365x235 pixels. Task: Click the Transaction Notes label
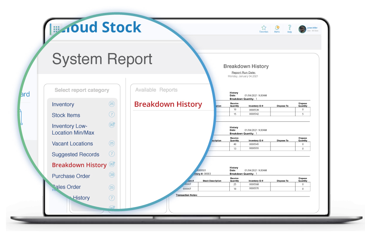point(186,195)
